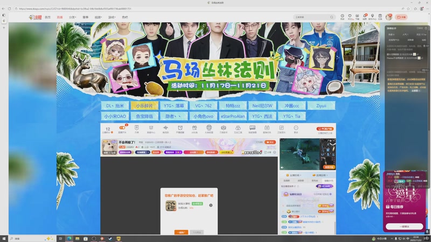Select the VG、762 streamer tab
The height and width of the screenshot is (242, 431).
203,105
